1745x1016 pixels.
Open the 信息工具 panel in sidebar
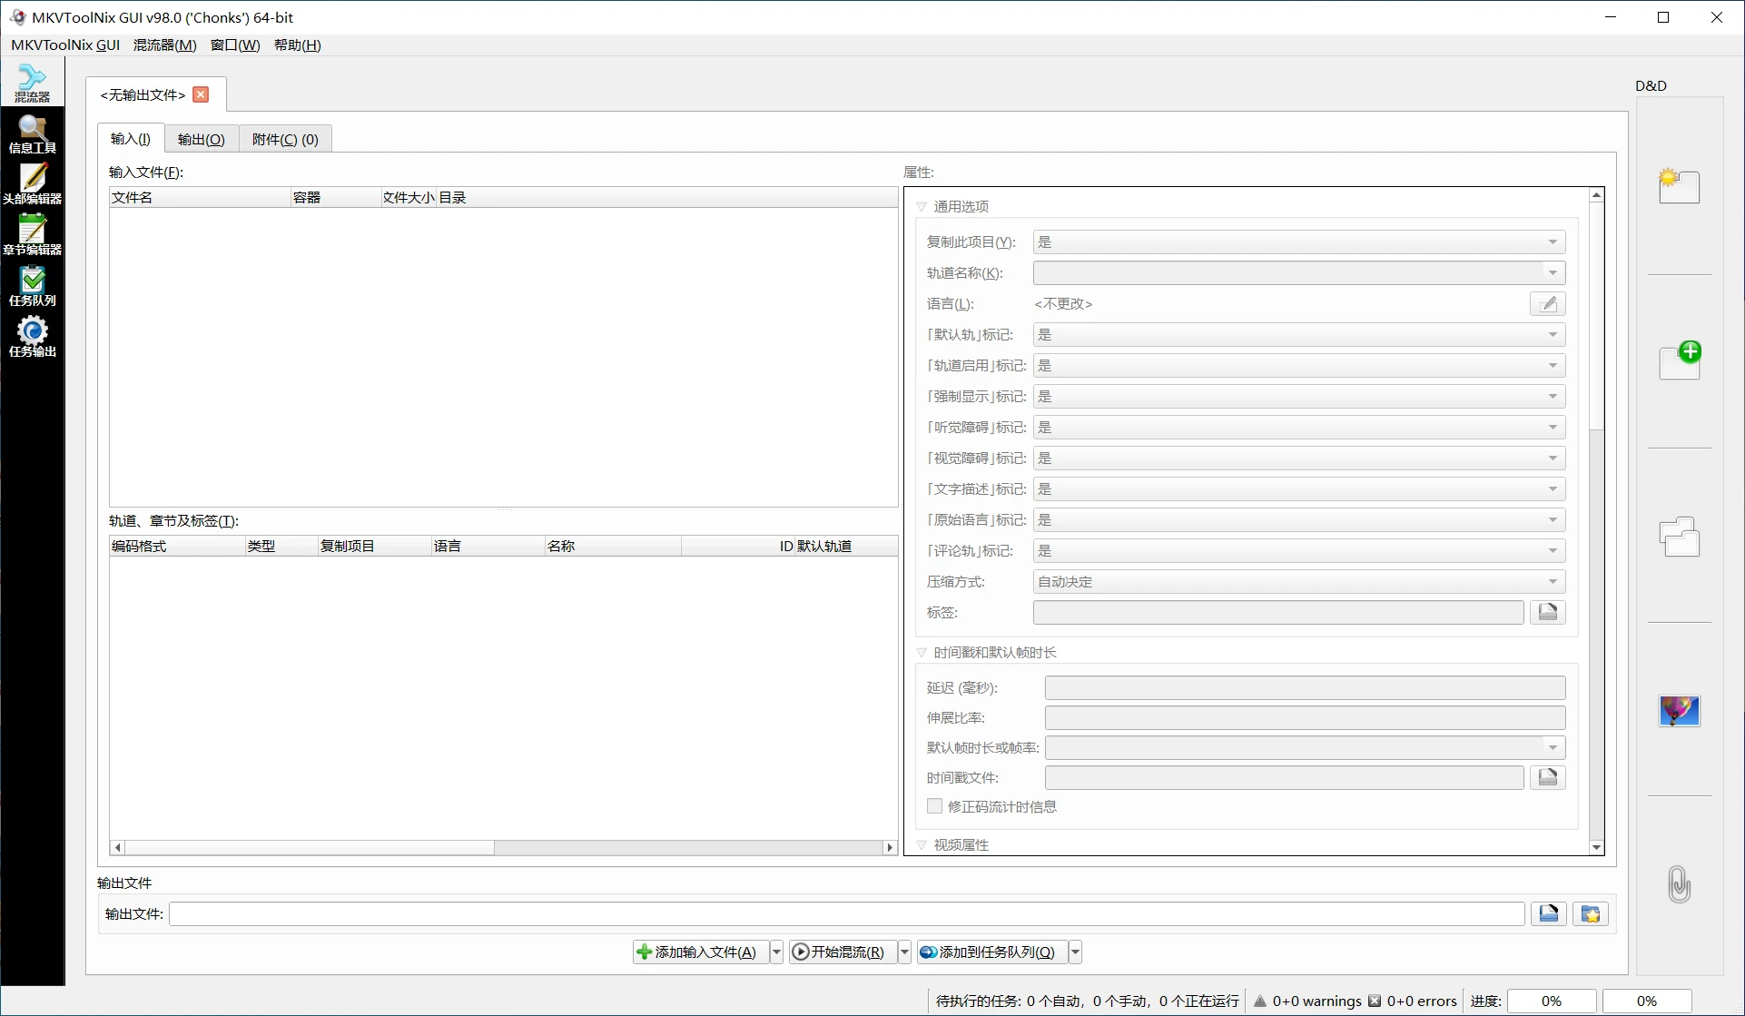33,133
